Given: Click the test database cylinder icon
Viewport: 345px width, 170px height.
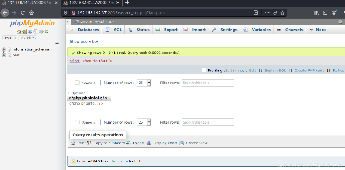Looking at the screenshot, I should [9, 55].
